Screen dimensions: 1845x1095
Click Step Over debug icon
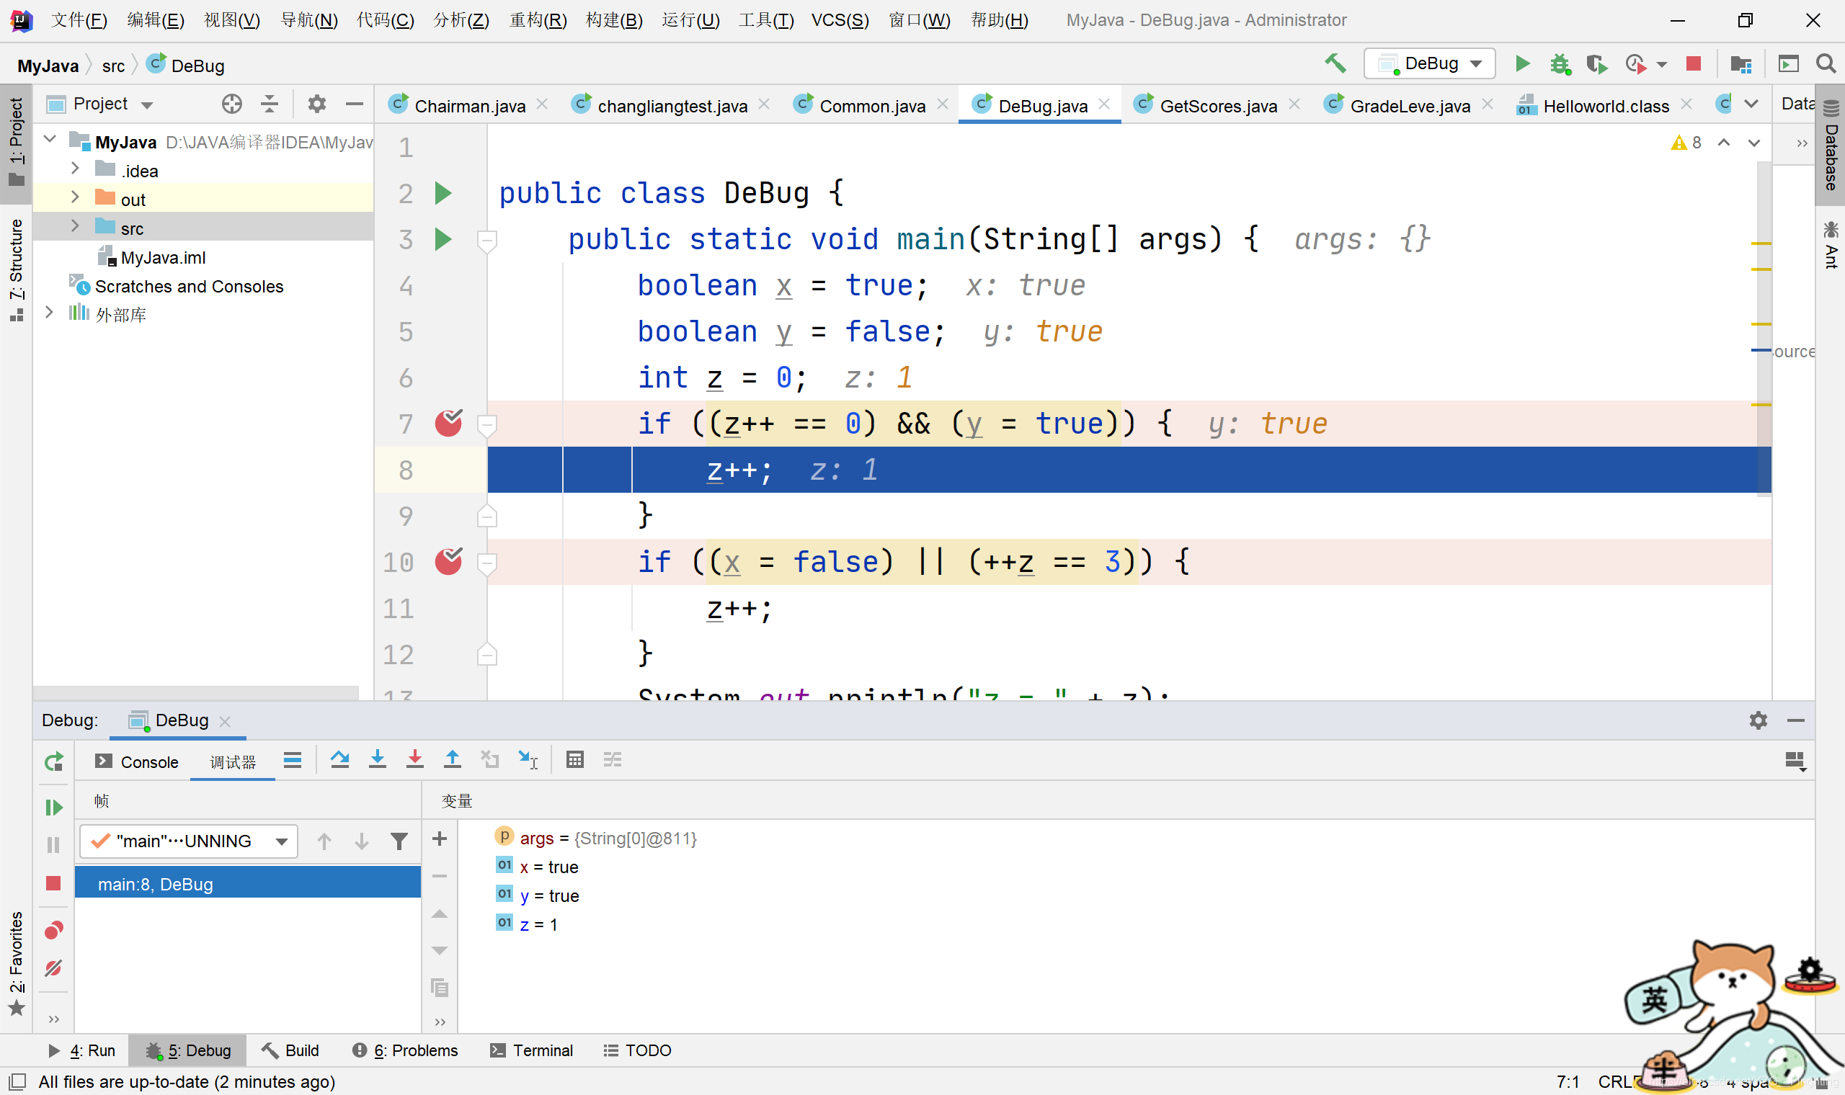tap(339, 759)
